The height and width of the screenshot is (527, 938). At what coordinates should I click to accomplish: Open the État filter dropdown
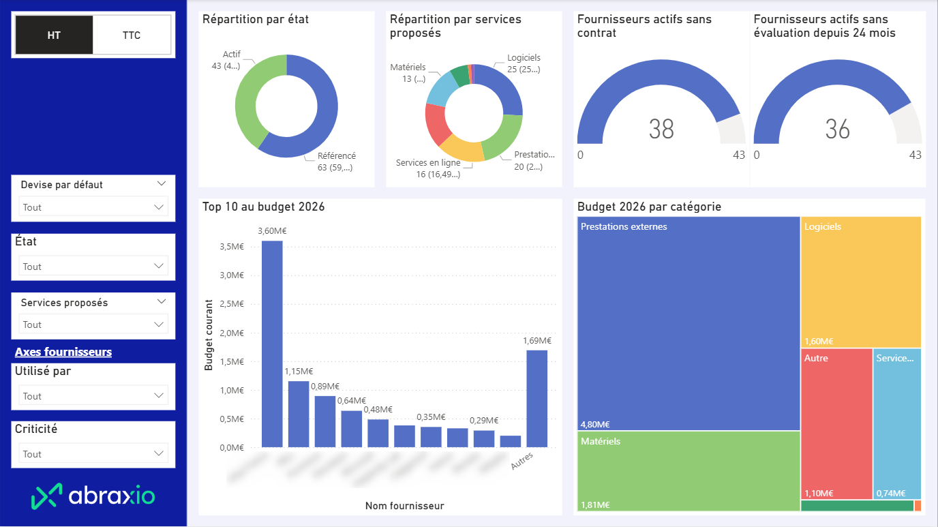[x=93, y=267]
